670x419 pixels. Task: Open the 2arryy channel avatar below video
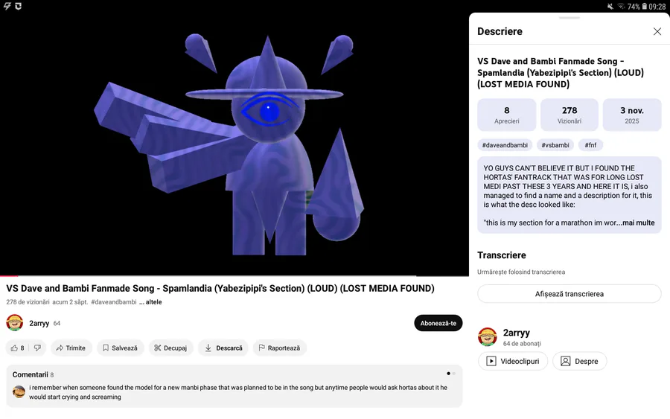tap(15, 323)
